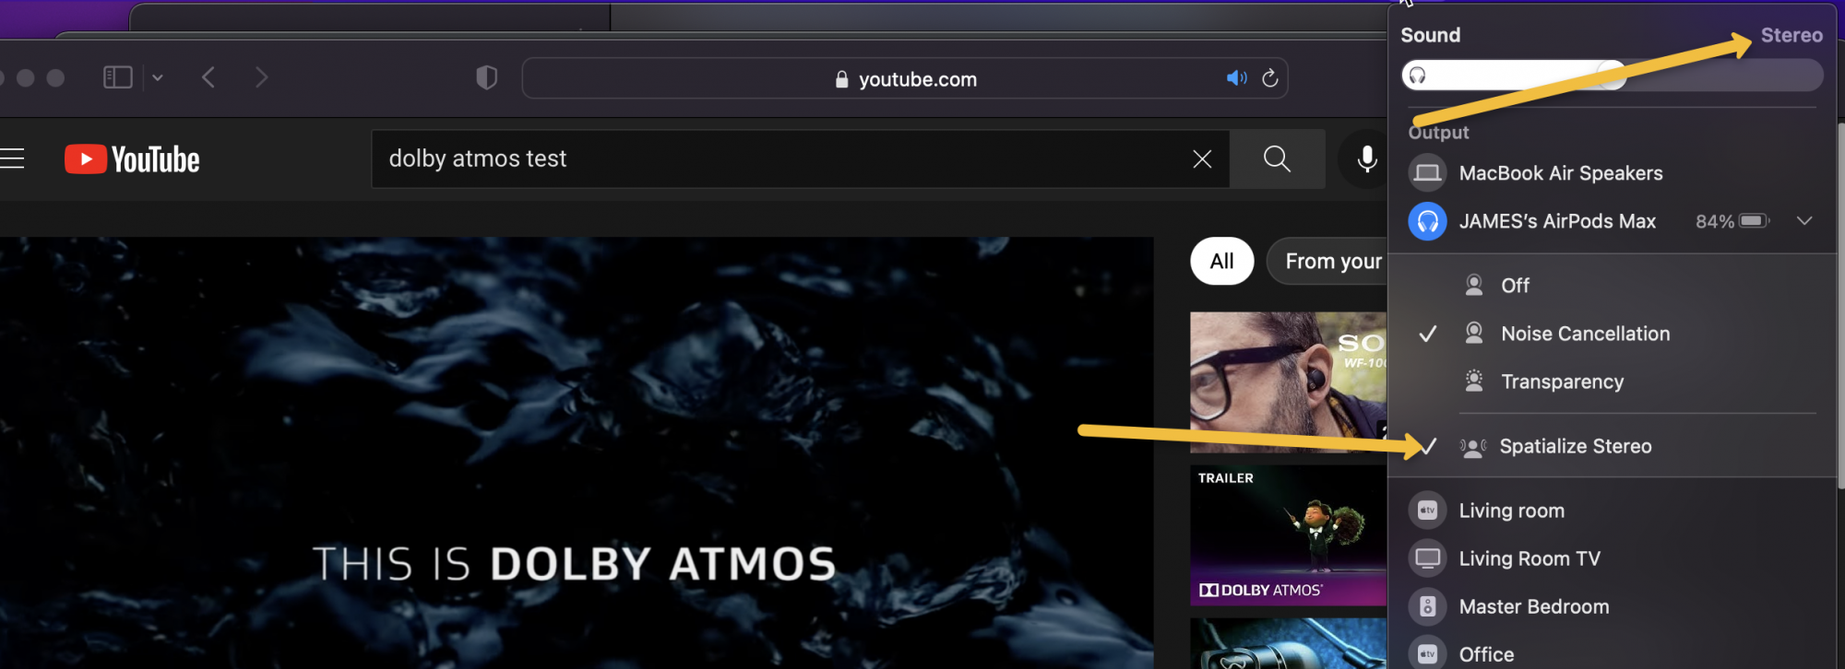Mute tab audio via speaker icon
This screenshot has height=669, width=1845.
click(1236, 78)
